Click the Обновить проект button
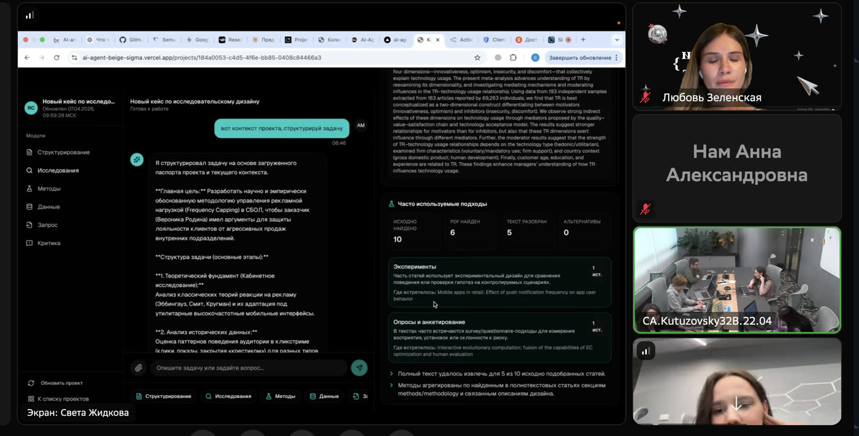859x436 pixels. point(56,383)
